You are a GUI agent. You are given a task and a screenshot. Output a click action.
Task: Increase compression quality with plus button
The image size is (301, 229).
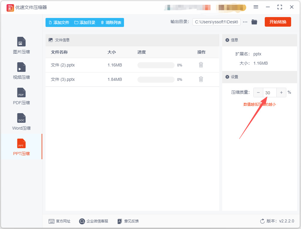pyautogui.click(x=281, y=92)
